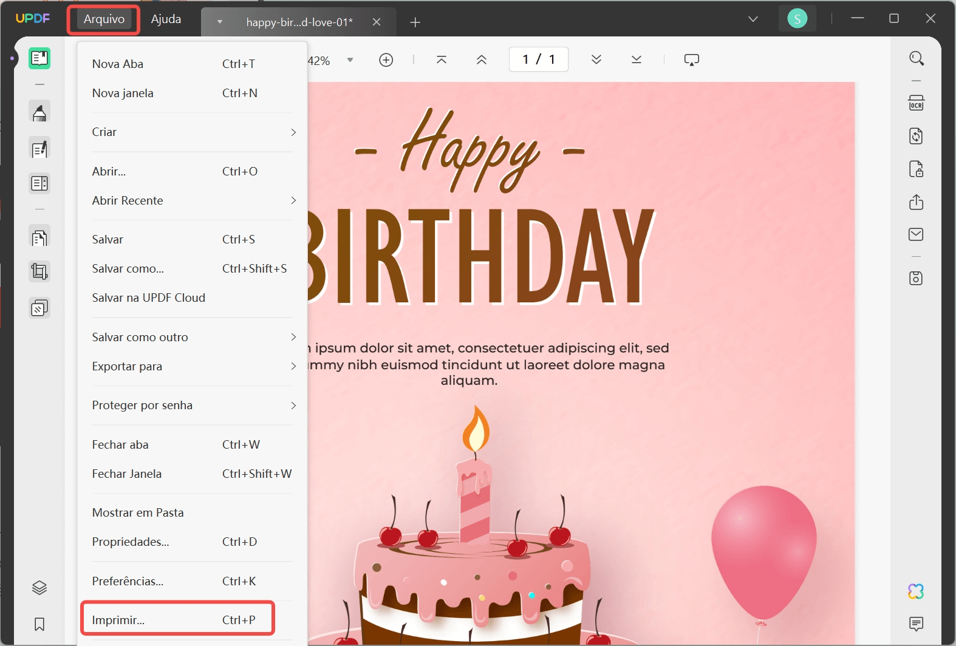Open the Convert PDF tool

pos(916,136)
